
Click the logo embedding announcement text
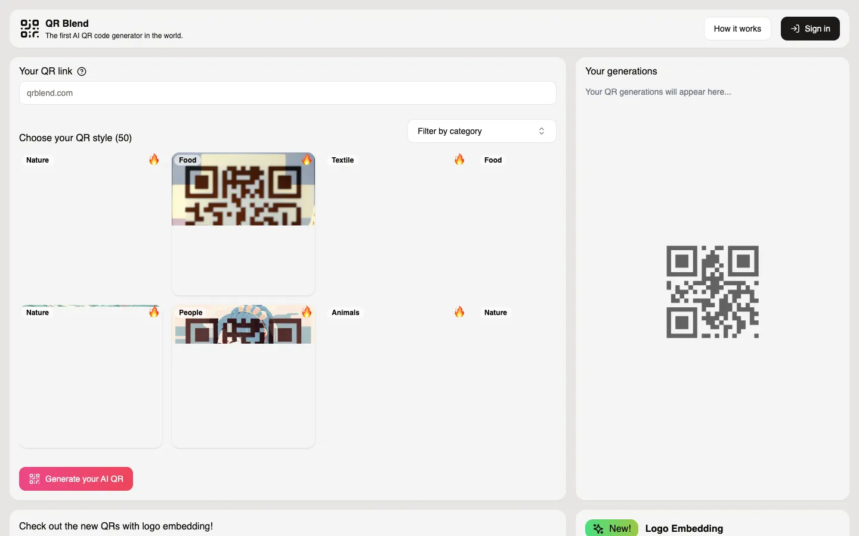tap(116, 526)
